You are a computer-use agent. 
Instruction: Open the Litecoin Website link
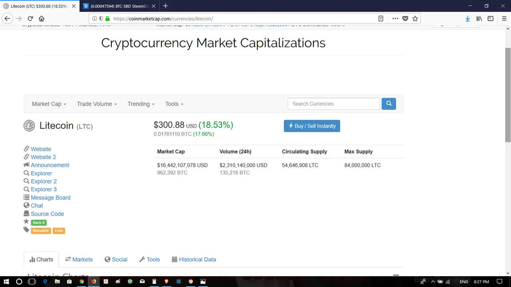41,149
